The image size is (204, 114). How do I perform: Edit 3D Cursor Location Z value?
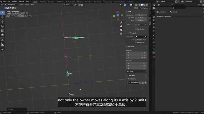(x=136, y=58)
